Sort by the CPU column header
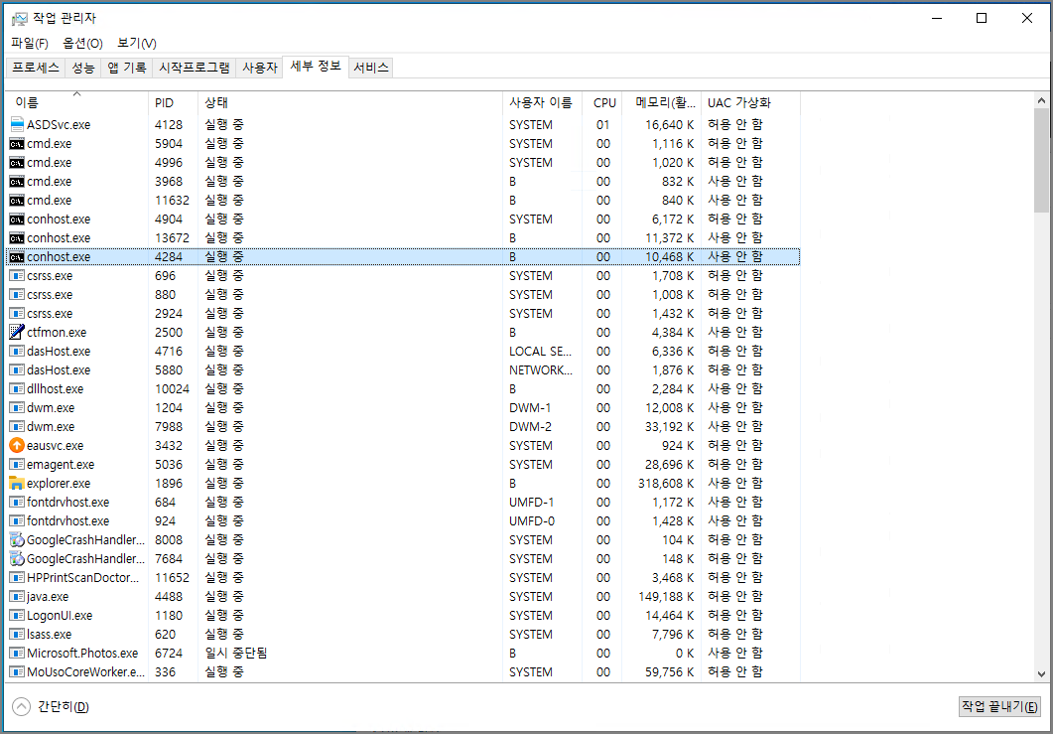The height and width of the screenshot is (734, 1053). [x=601, y=103]
